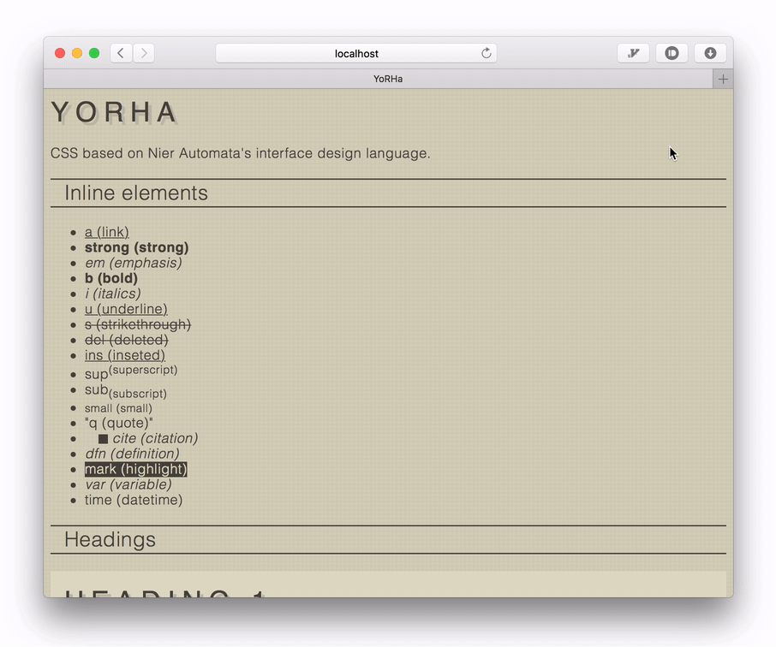The image size is (776, 647).
Task: Close the window with the red button
Action: [x=60, y=53]
